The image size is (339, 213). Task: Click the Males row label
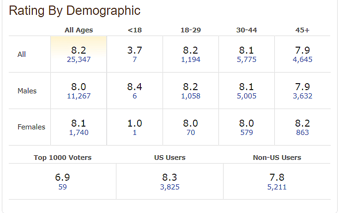[x=27, y=91]
